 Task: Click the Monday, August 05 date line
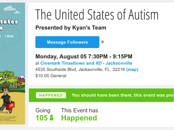click(x=84, y=56)
